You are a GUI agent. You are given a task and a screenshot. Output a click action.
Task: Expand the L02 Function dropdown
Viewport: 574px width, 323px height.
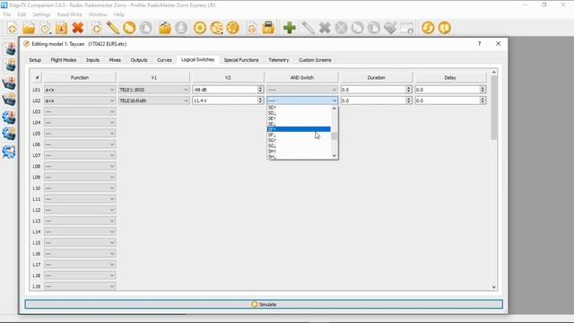point(80,100)
